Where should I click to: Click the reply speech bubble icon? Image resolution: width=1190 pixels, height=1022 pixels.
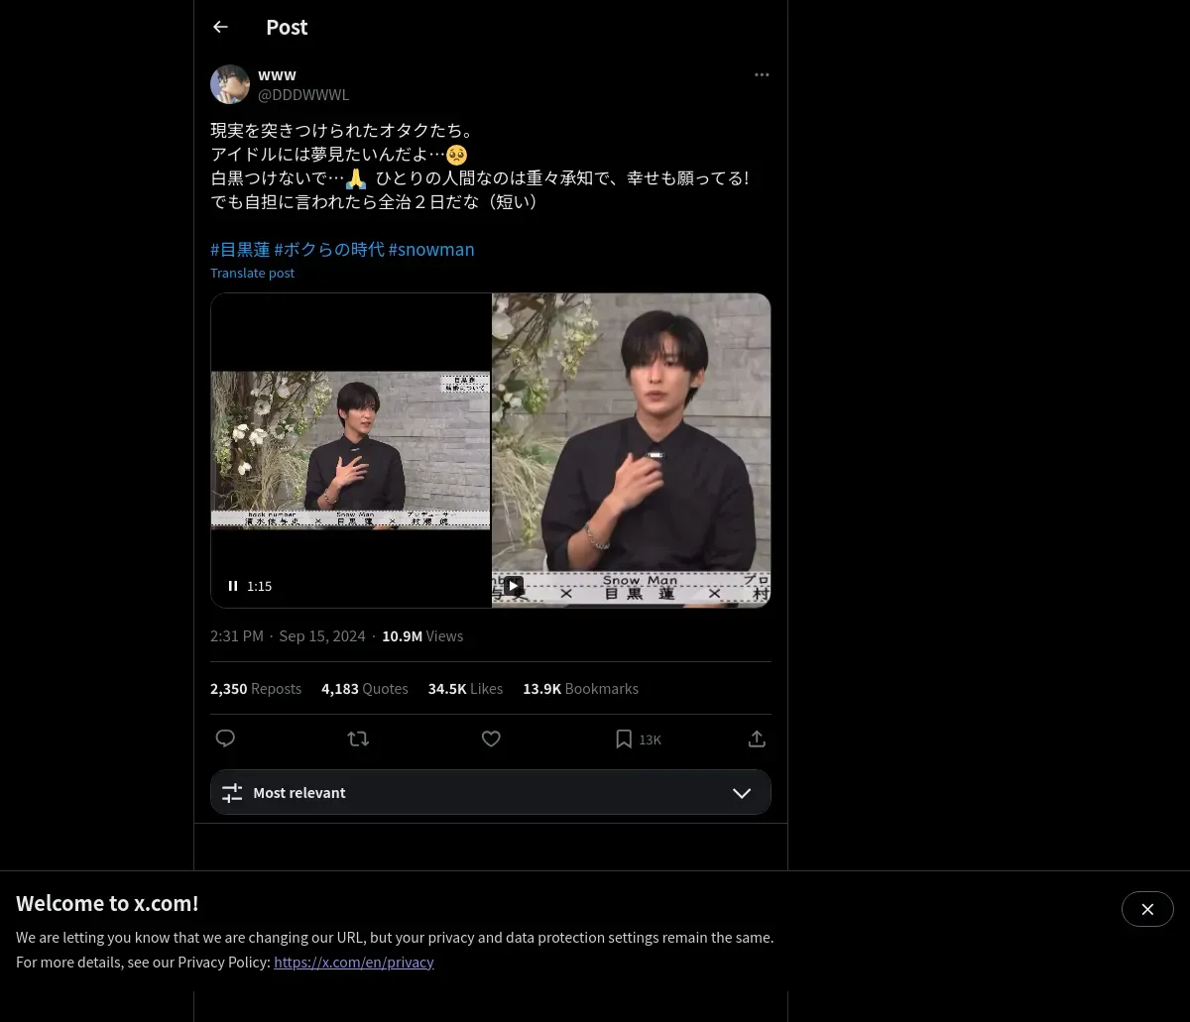pos(225,738)
